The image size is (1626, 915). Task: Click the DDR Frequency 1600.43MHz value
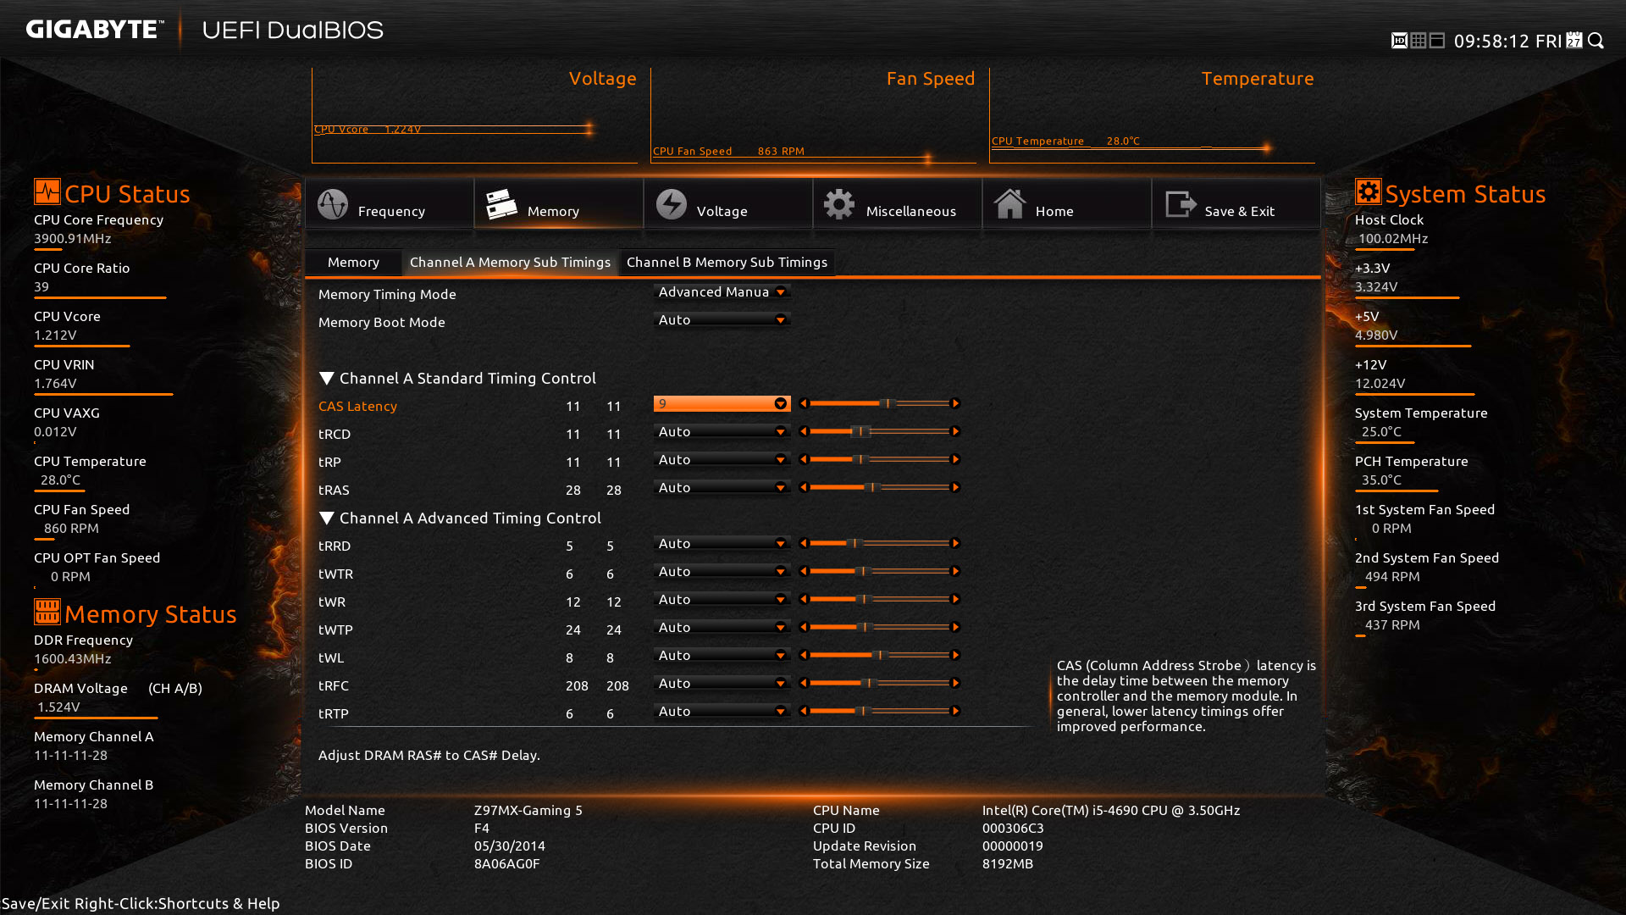pyautogui.click(x=73, y=659)
